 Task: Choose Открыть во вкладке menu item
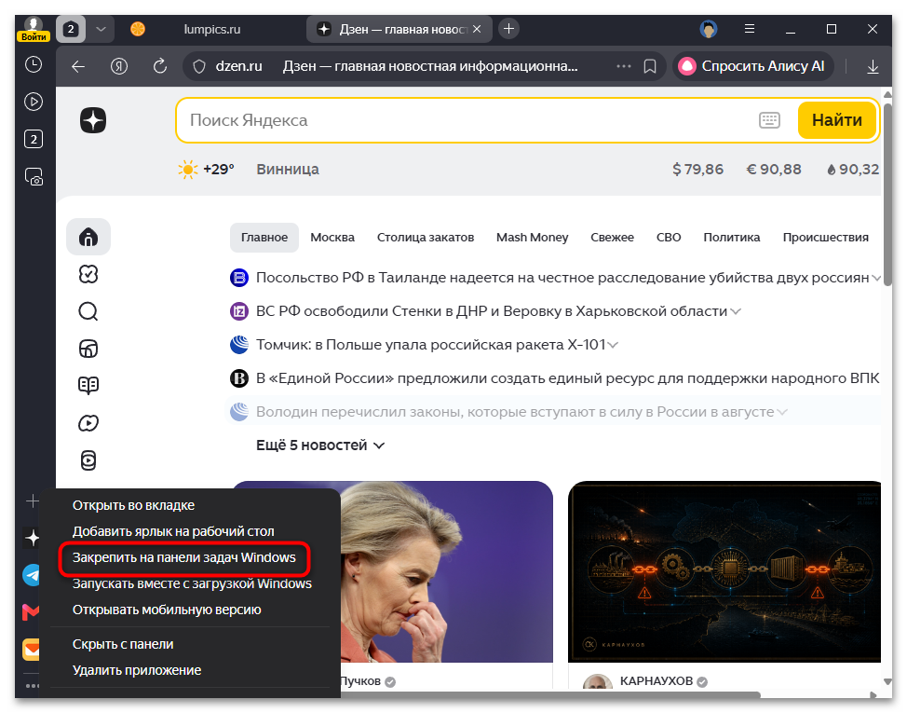133,506
